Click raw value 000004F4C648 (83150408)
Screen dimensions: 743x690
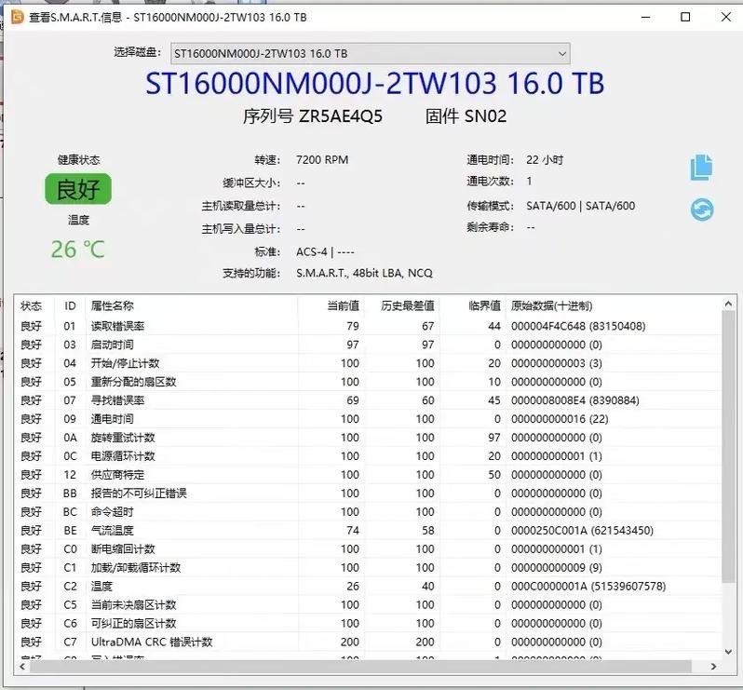[x=578, y=326]
